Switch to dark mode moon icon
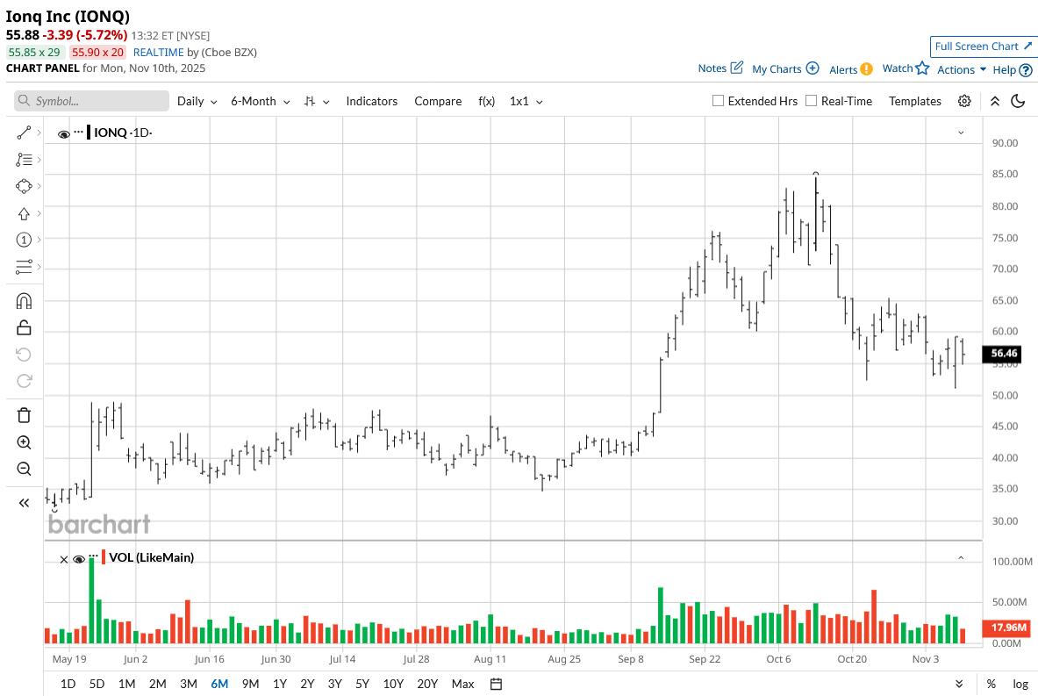This screenshot has width=1038, height=696. coord(1018,101)
